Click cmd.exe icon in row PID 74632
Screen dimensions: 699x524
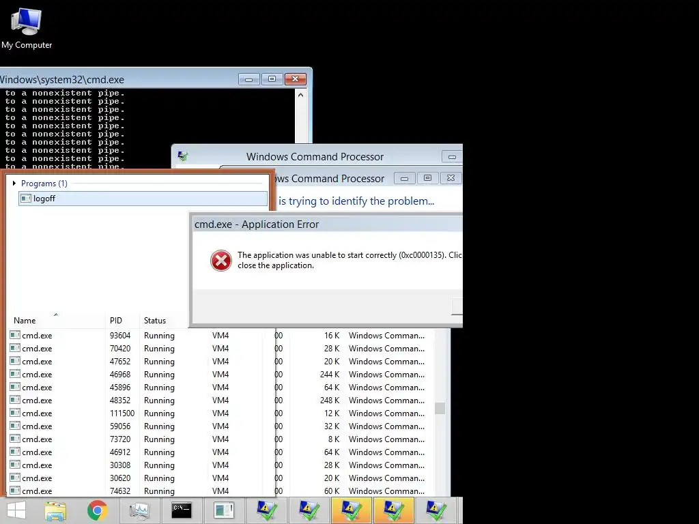pyautogui.click(x=15, y=491)
